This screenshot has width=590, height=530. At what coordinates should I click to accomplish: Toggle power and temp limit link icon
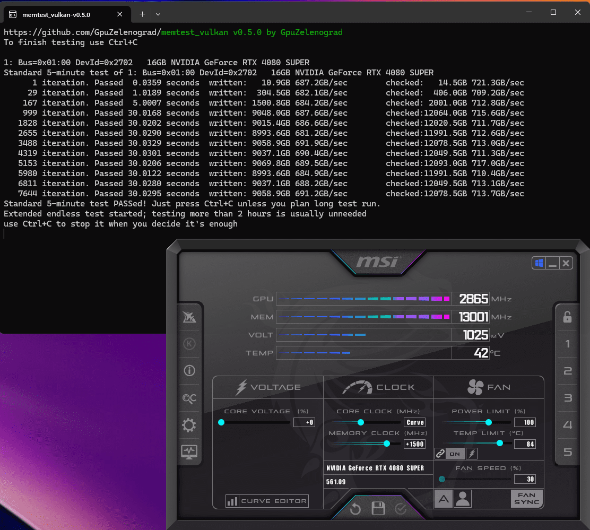tap(440, 454)
